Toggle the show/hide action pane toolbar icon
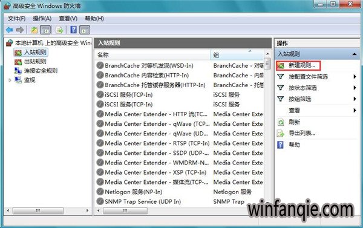This screenshot has width=363, height=228. [x=85, y=30]
